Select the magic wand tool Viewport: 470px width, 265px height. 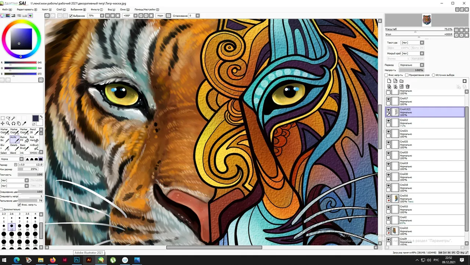point(13,118)
